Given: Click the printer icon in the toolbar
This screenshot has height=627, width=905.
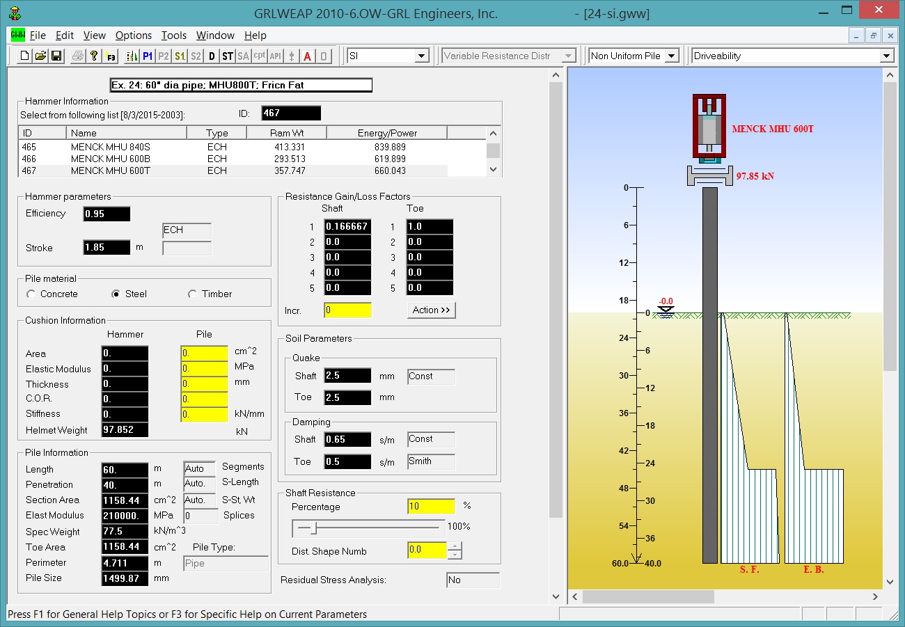Looking at the screenshot, I should click(78, 56).
